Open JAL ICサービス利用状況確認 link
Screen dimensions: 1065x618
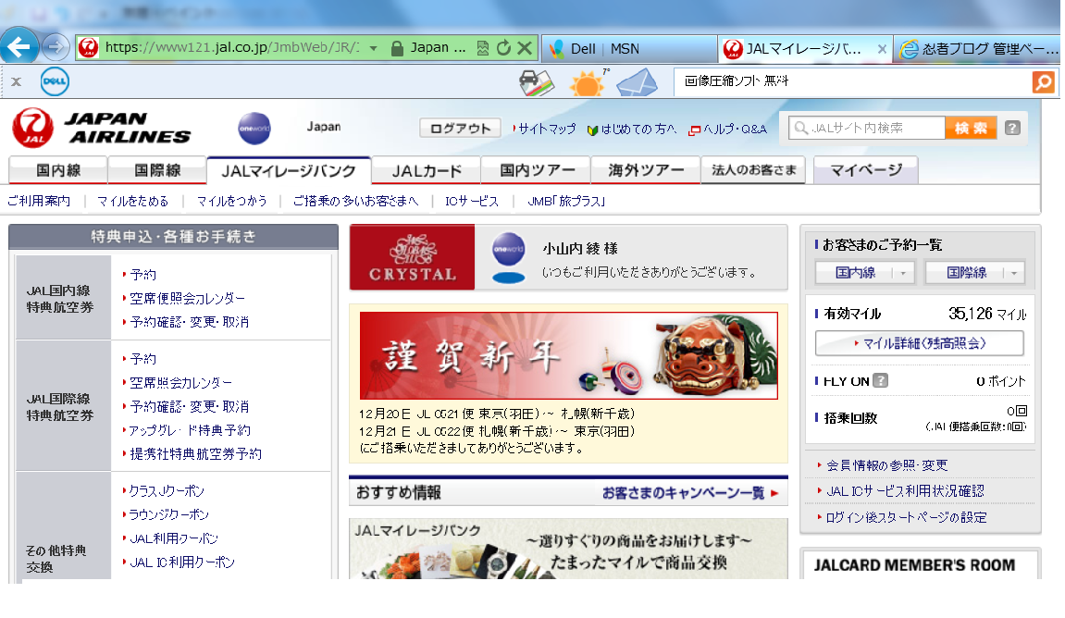tap(905, 491)
